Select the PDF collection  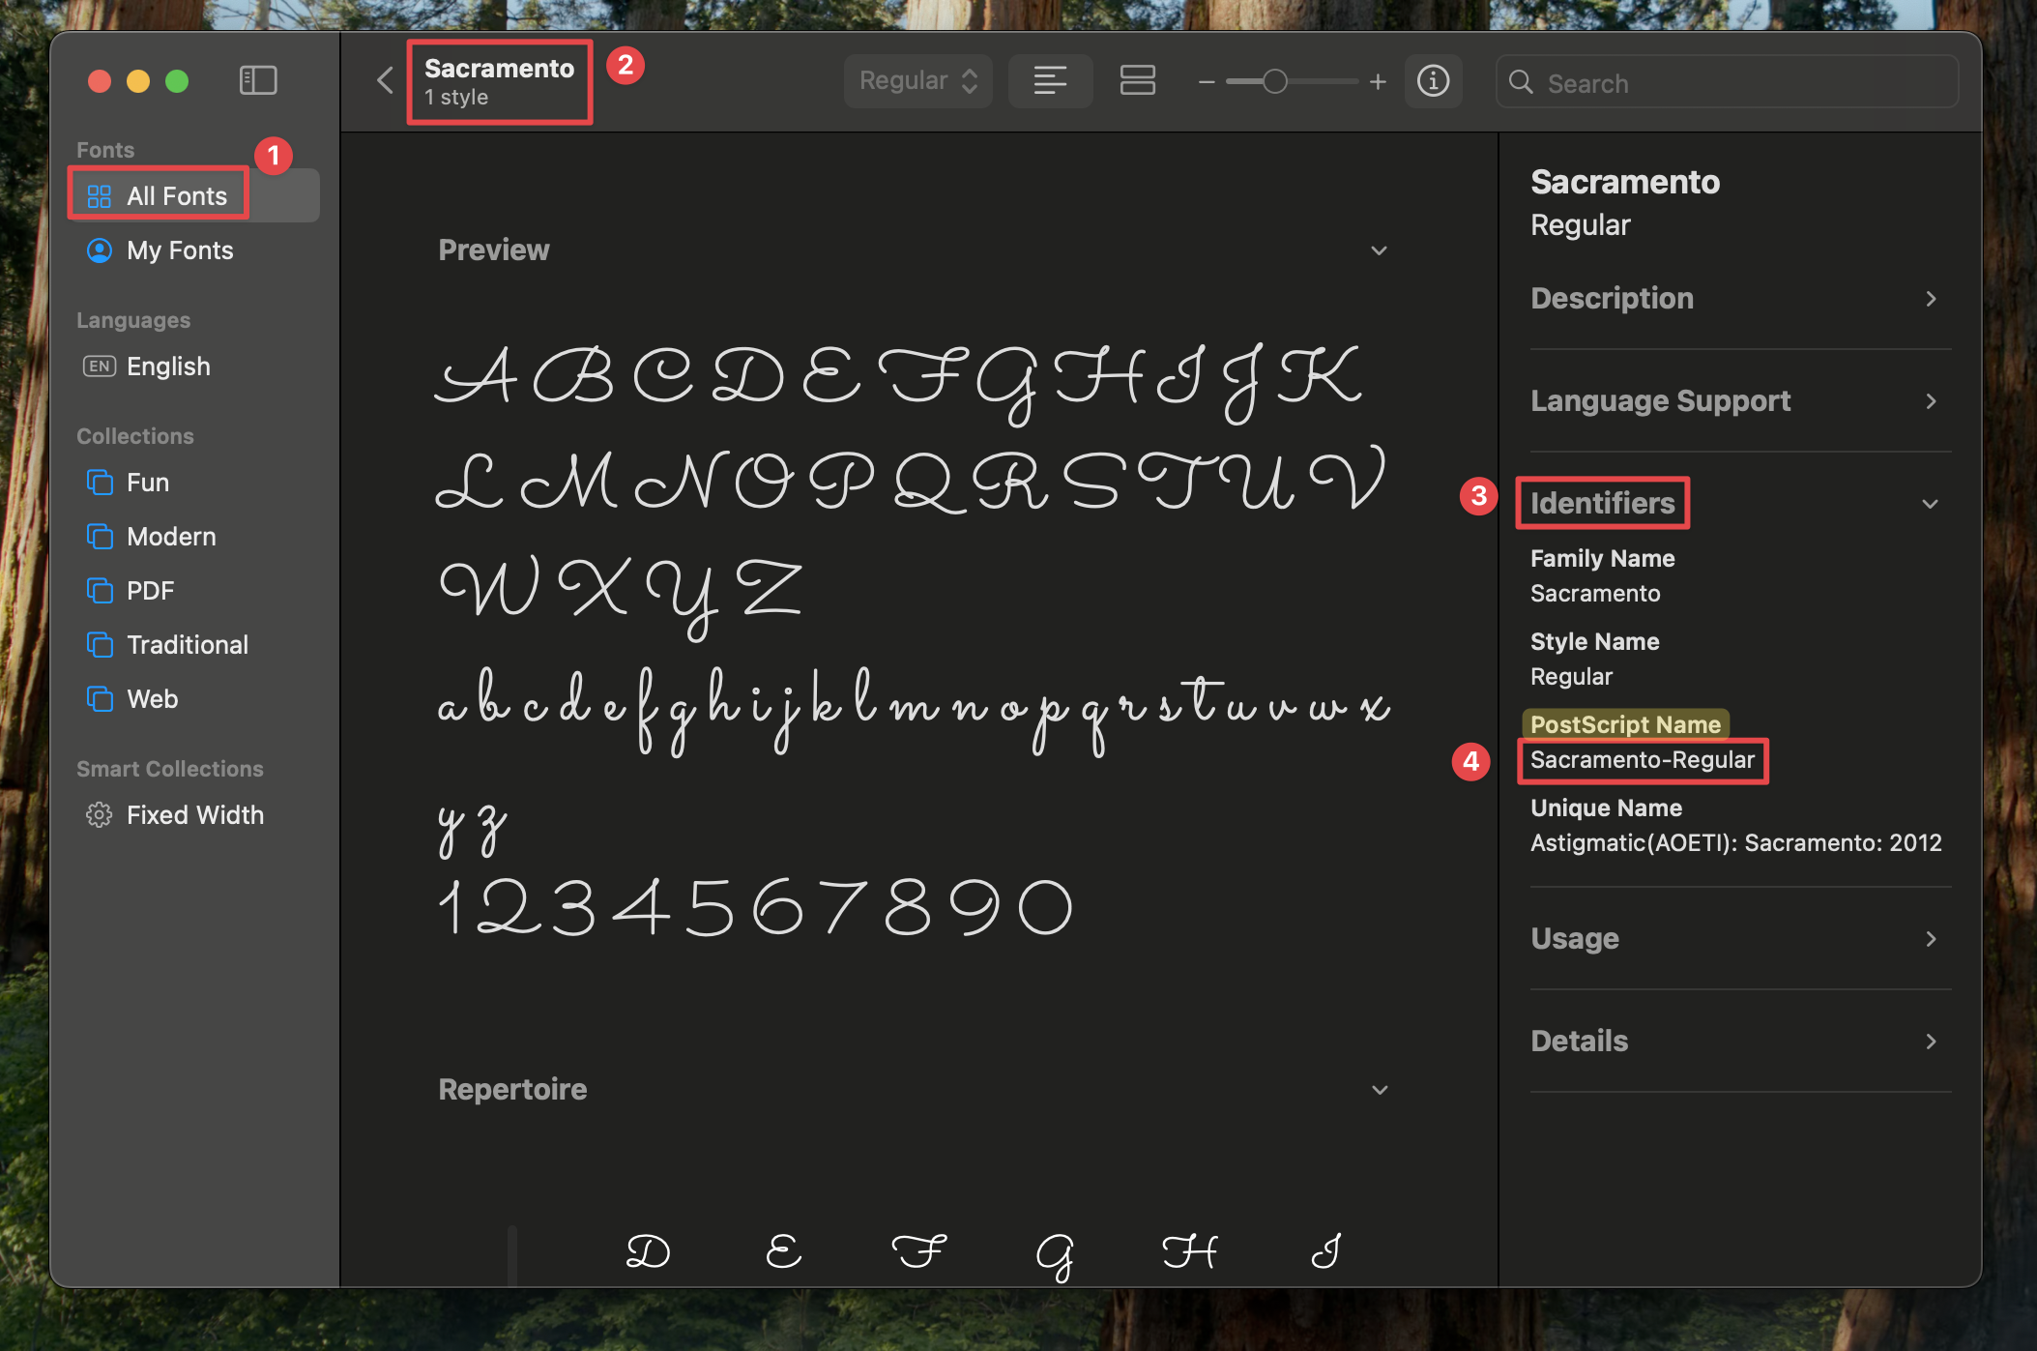(x=150, y=590)
